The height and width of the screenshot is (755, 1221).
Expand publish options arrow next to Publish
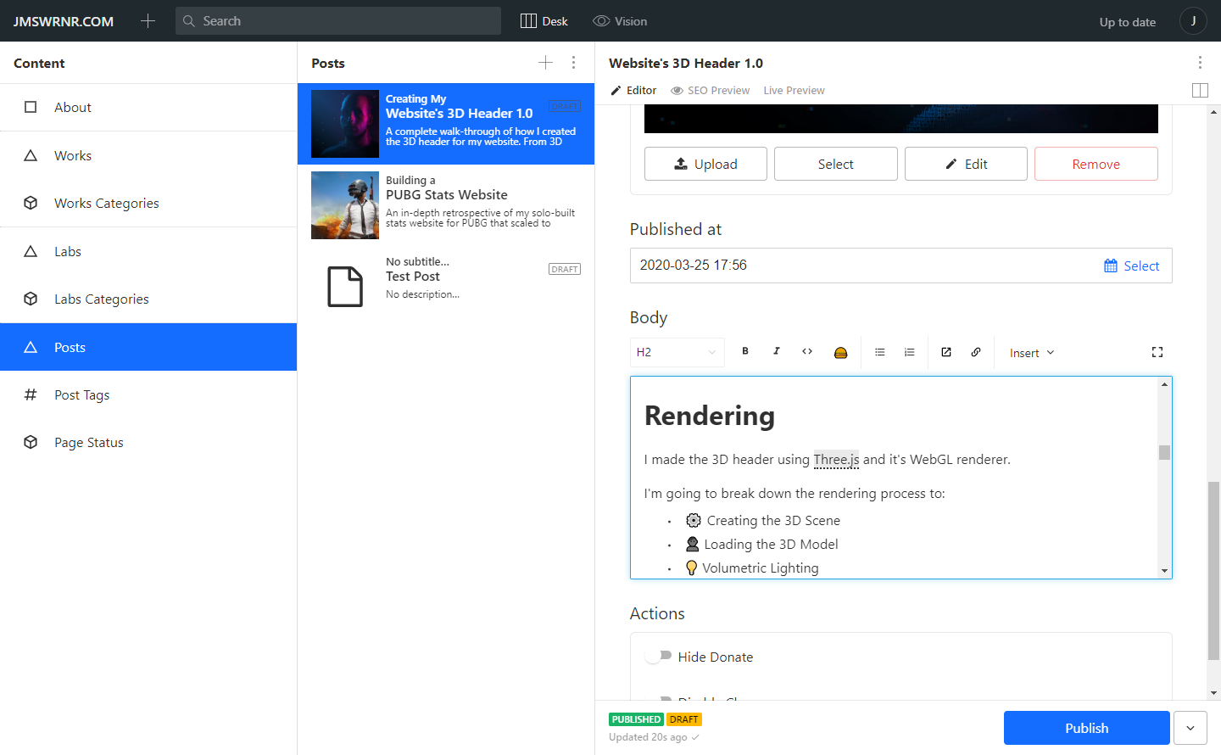[x=1190, y=728]
